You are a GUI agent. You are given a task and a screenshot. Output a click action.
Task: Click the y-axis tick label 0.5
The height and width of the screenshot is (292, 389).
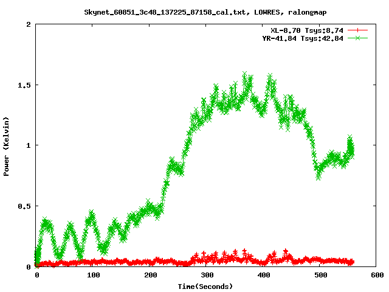24,206
